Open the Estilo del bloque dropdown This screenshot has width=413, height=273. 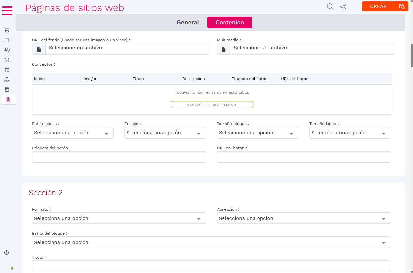(211, 242)
